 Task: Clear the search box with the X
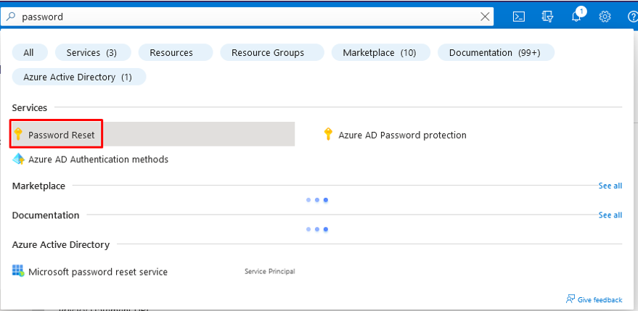point(485,17)
